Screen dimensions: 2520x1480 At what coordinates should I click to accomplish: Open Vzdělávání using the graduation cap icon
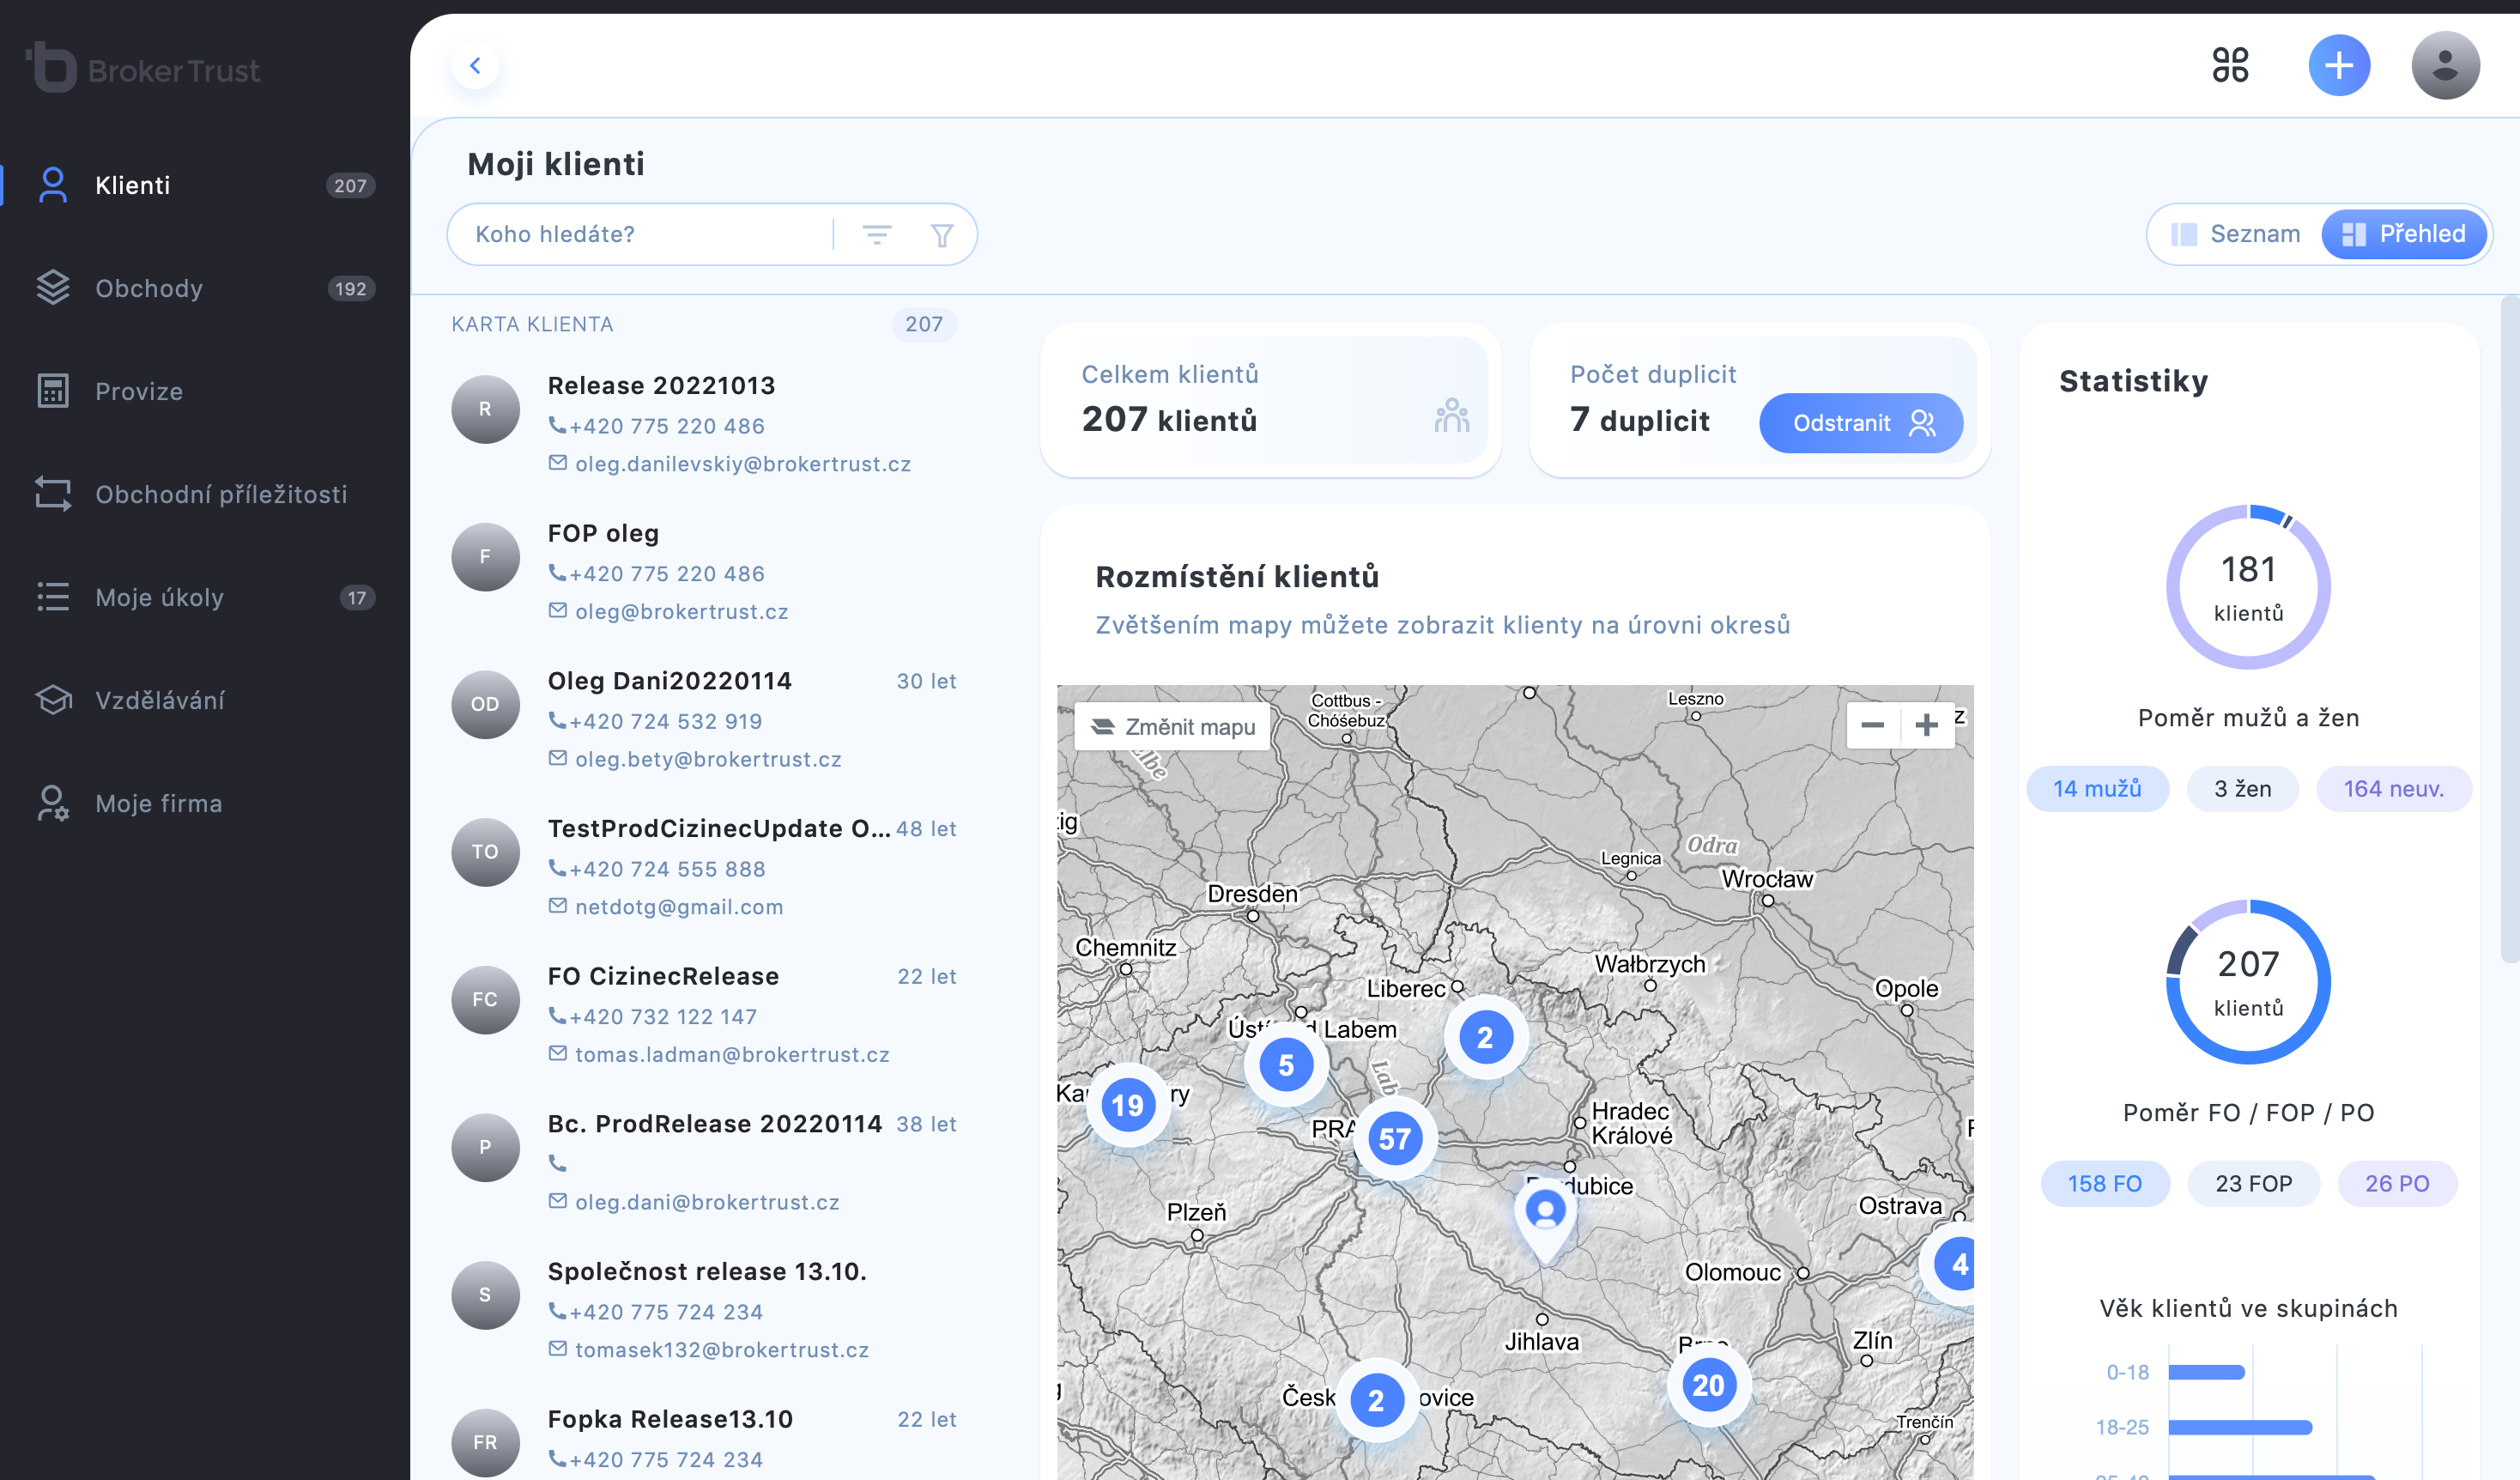point(52,700)
